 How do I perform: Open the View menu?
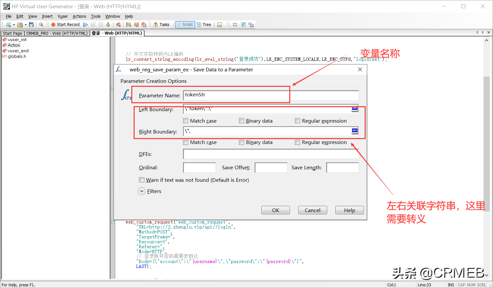pyautogui.click(x=33, y=16)
